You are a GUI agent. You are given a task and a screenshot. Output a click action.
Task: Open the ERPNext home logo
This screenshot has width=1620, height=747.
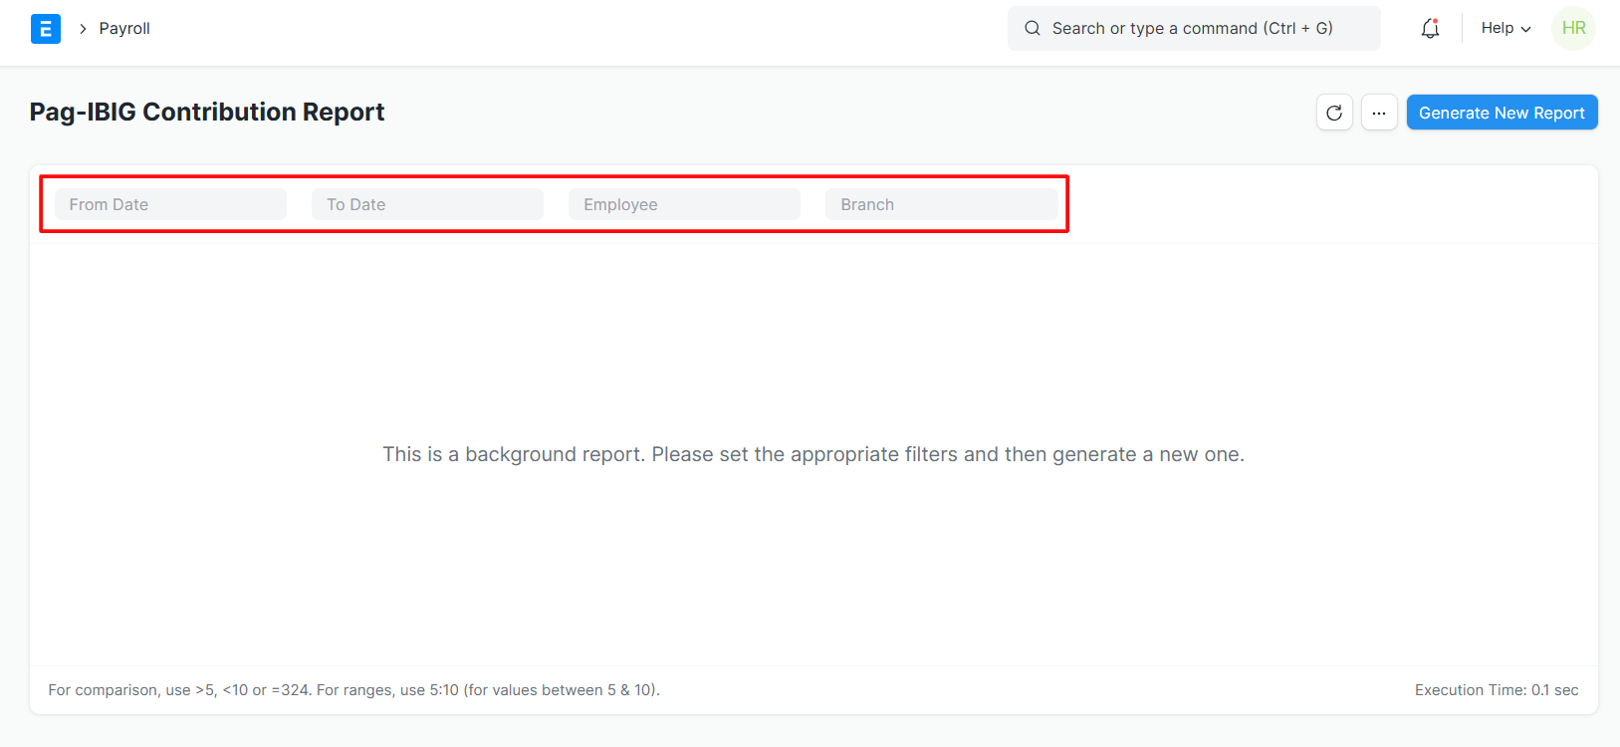click(46, 29)
